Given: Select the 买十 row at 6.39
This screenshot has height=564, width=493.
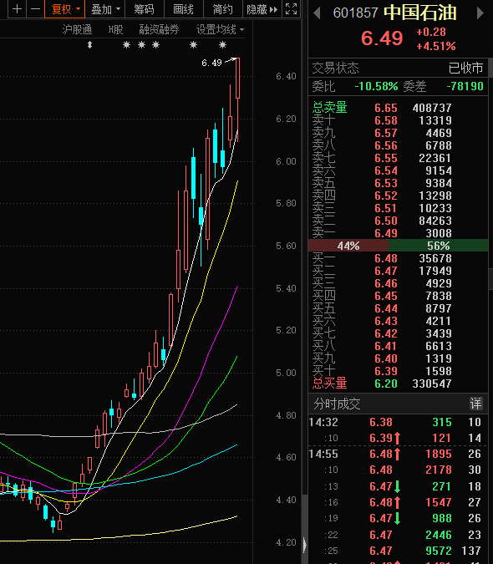Looking at the screenshot, I should (x=398, y=371).
